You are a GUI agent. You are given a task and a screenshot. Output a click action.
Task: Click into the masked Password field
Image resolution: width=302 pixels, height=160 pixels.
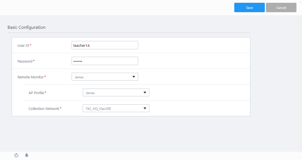(105, 61)
